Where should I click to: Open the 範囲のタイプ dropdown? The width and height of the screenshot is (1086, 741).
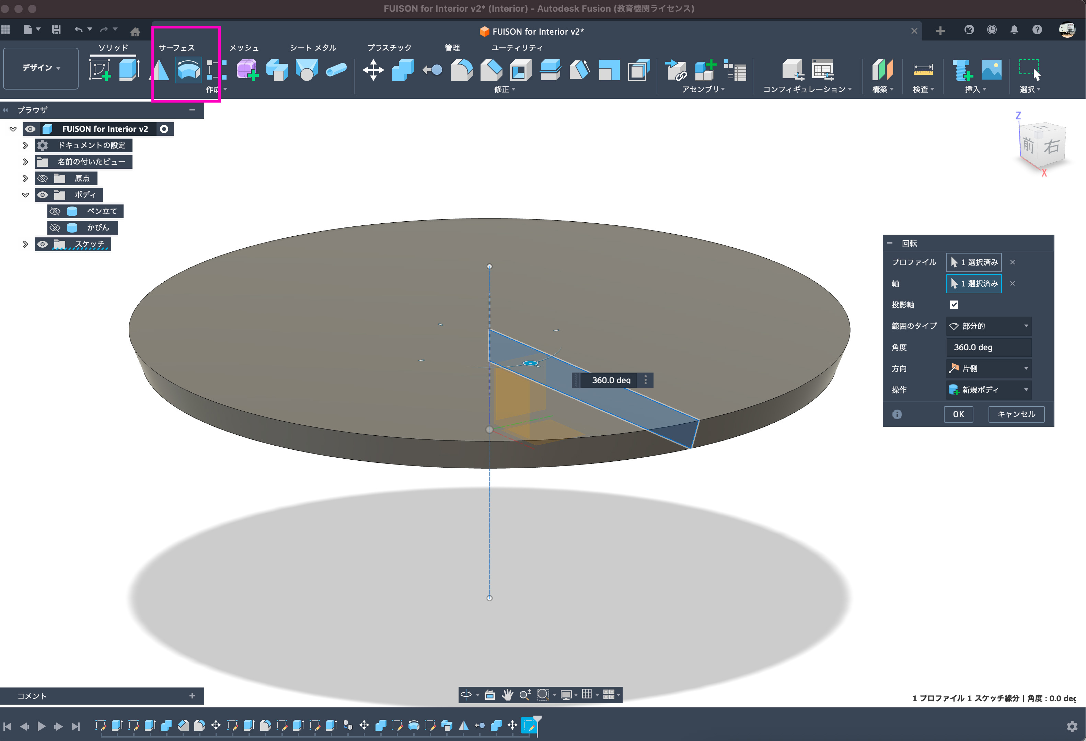989,326
